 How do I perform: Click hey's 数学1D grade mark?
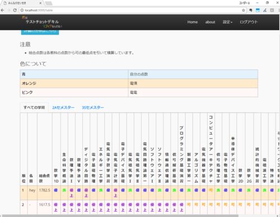coord(55,190)
